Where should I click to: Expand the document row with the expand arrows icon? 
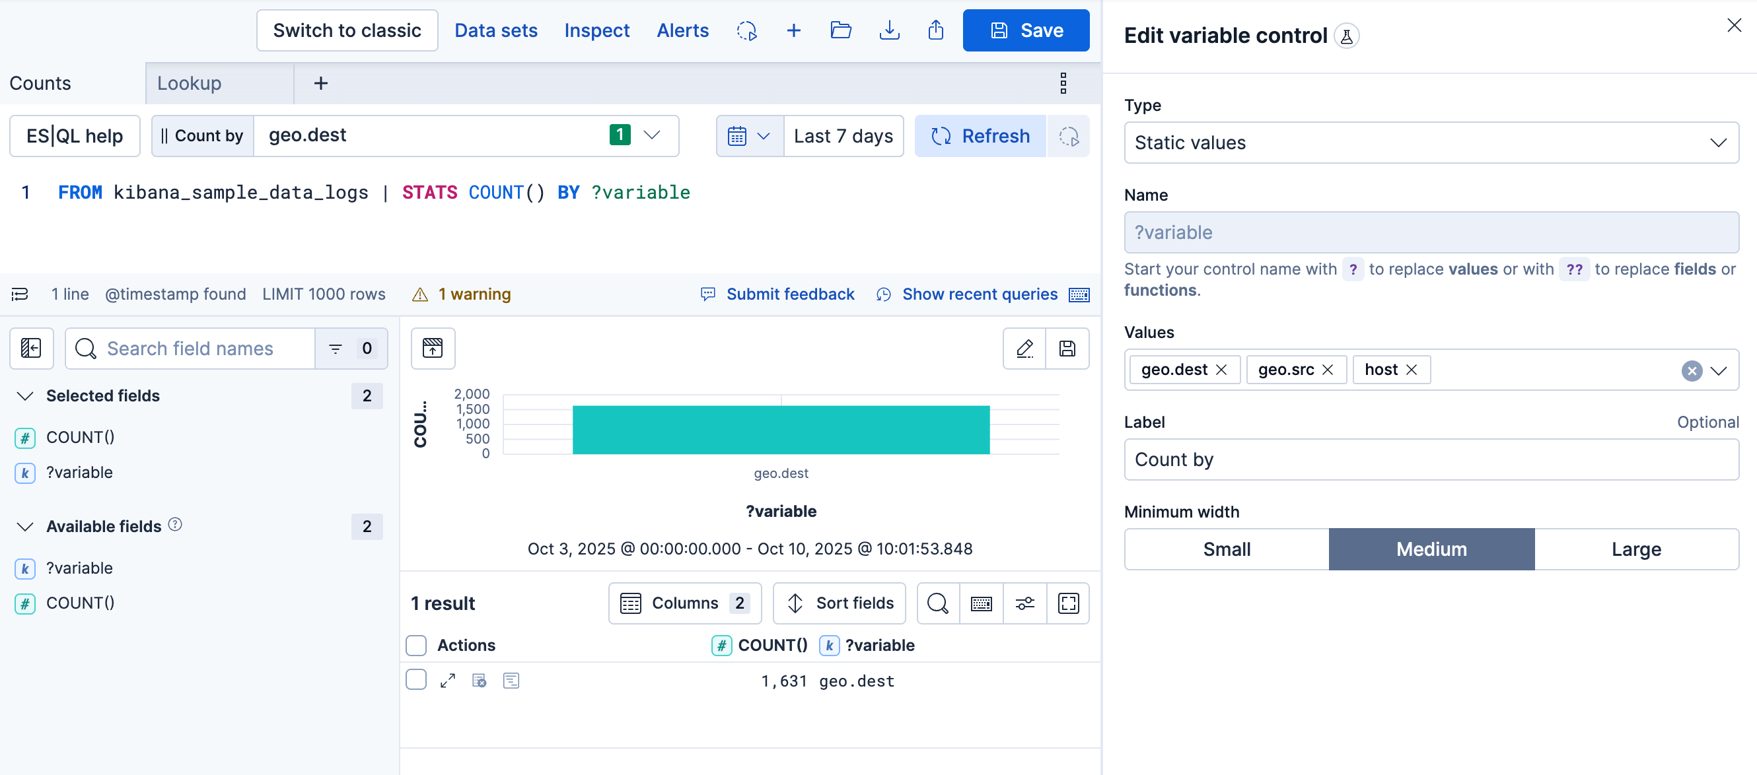(x=448, y=679)
